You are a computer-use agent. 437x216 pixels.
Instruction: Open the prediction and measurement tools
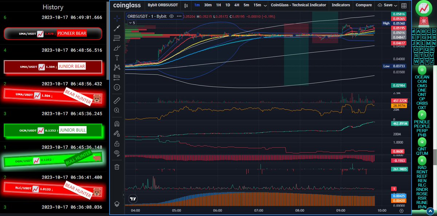click(117, 77)
